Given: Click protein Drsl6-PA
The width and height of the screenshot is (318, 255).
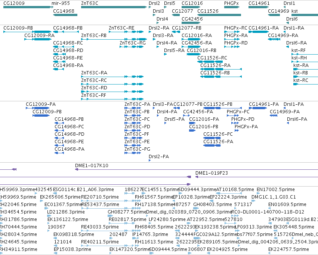Looking at the screenshot, I should pos(288,123).
